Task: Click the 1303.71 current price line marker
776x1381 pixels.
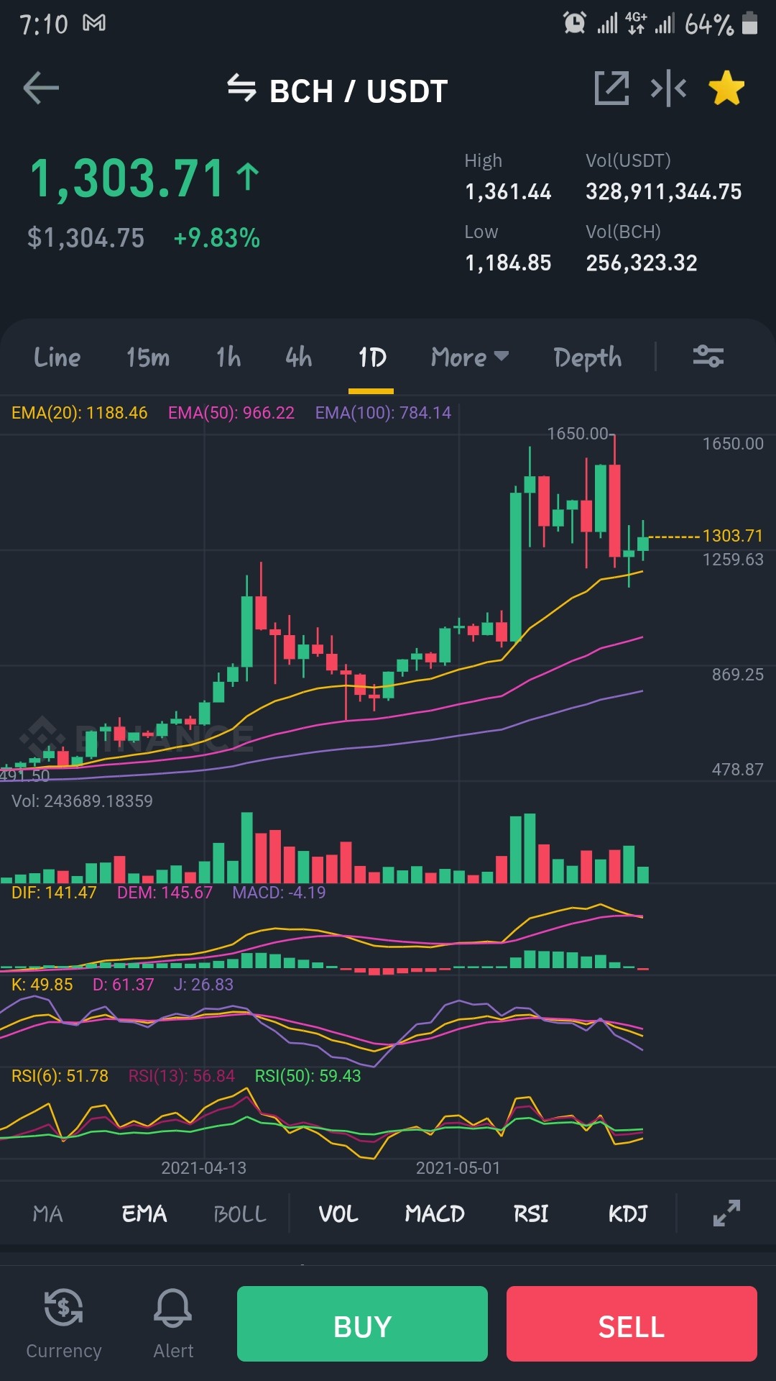Action: (x=732, y=536)
